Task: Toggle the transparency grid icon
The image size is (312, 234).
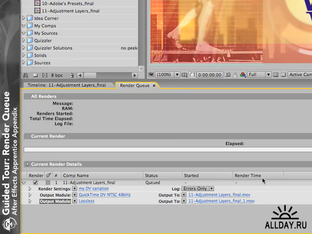Action: (x=283, y=74)
